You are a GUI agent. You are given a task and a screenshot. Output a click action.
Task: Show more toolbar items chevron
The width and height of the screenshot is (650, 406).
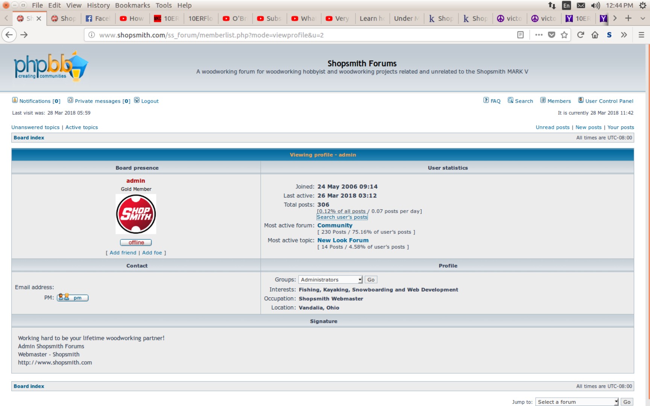(x=624, y=35)
